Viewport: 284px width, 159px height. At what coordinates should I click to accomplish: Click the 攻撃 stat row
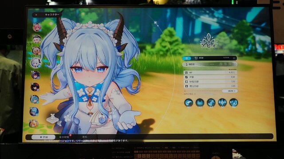click(210, 77)
